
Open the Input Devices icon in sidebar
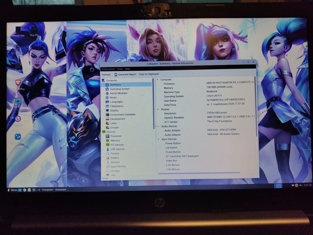(108, 167)
